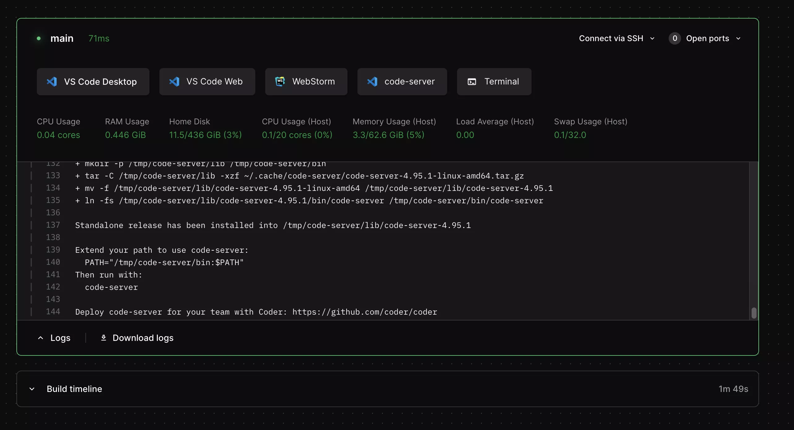Collapse the Logs section

(x=54, y=338)
